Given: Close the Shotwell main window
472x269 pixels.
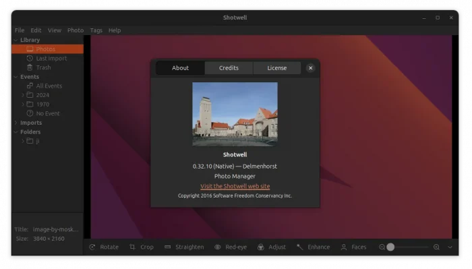Looking at the screenshot, I should coord(451,18).
